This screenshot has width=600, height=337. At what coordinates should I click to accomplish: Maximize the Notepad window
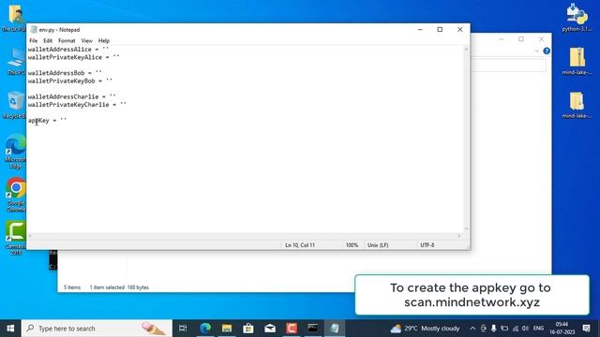click(x=440, y=29)
